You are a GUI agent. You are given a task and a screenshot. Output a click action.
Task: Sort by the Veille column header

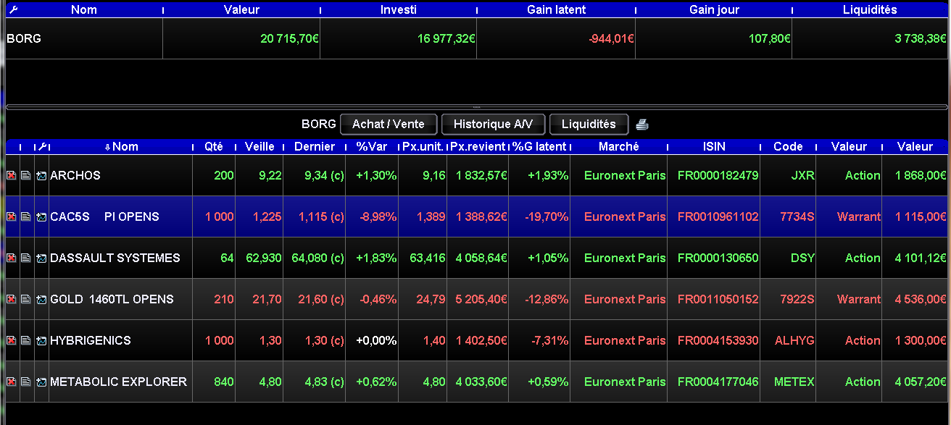(x=260, y=147)
